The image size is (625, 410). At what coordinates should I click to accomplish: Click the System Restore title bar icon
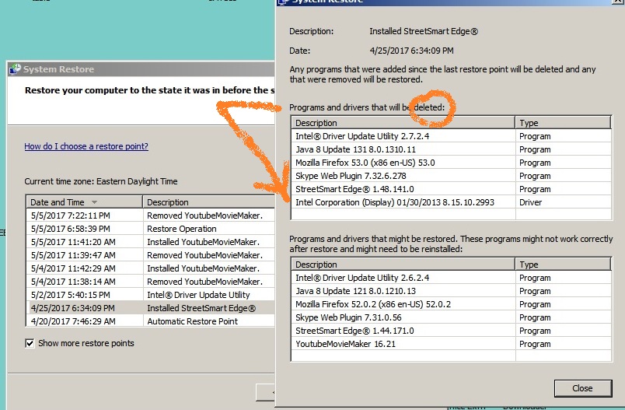pyautogui.click(x=15, y=69)
